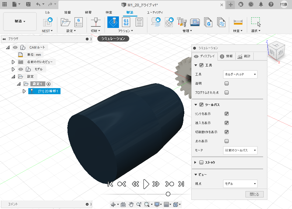The width and height of the screenshot is (292, 209).
Task: Expand the [T1] 2D 輪郭1 operation
Action: click(24, 91)
